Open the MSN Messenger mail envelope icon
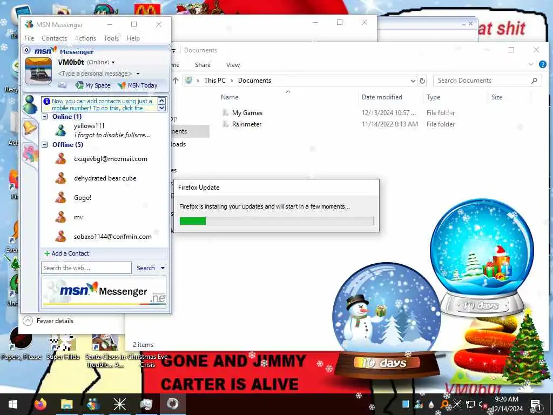This screenshot has width=553, height=415. pyautogui.click(x=62, y=85)
